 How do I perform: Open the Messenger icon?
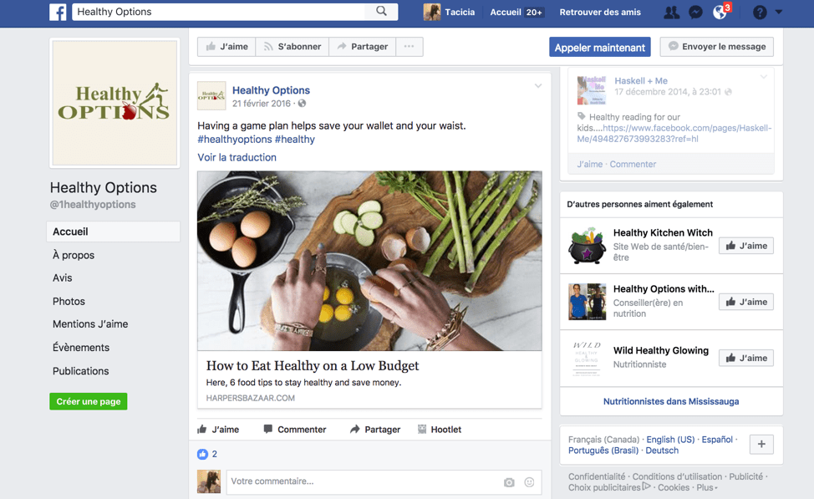click(x=695, y=12)
